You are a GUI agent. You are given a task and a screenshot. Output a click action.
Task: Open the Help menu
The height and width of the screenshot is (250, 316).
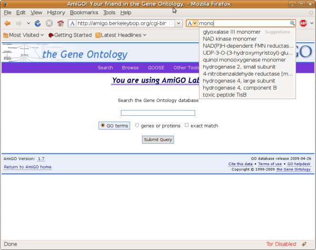(x=126, y=12)
